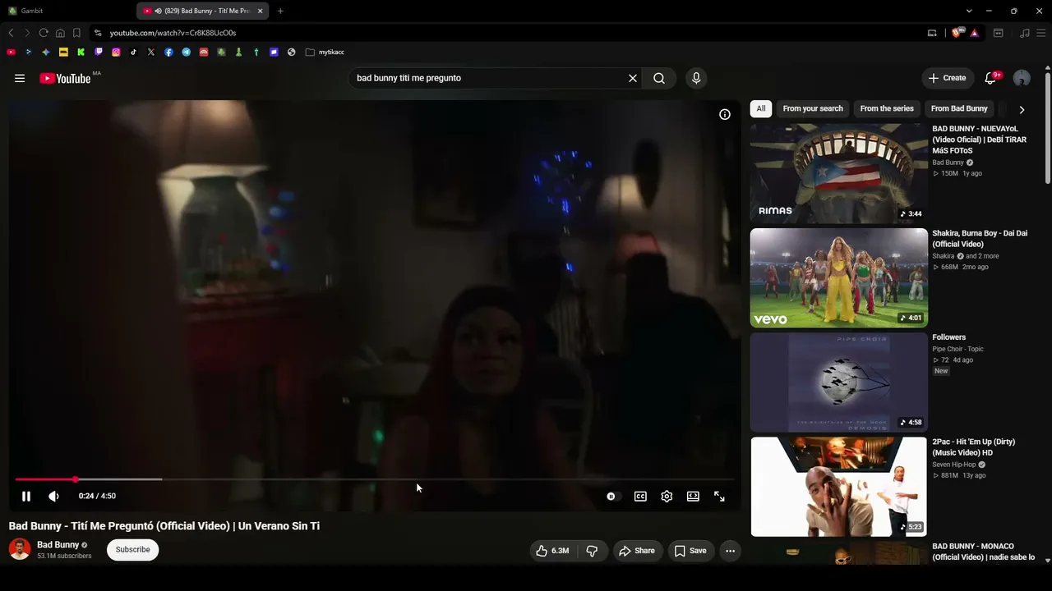Select the From your search chip
The height and width of the screenshot is (591, 1052).
(x=813, y=108)
